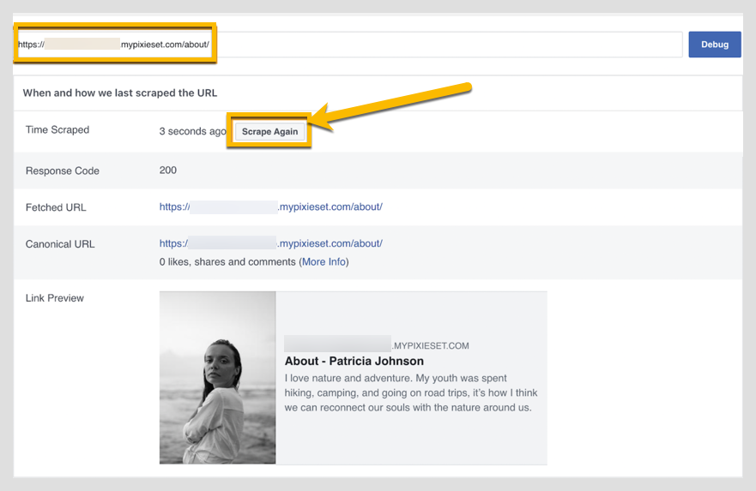Open the Canonical URL link
Screen dimensions: 756x491
270,243
